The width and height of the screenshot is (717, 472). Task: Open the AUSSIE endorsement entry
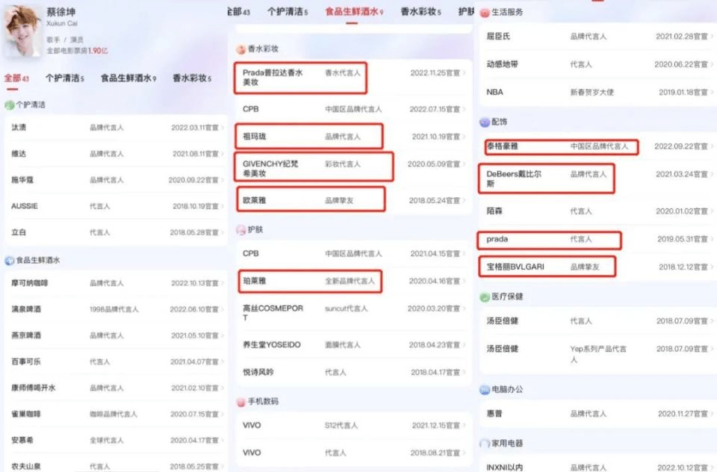pos(117,206)
